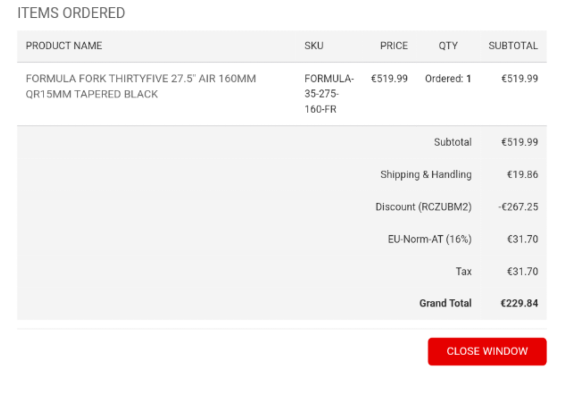Click the EU-Norm-AT (16%) label
Screen dimensions: 564x394
(429, 239)
